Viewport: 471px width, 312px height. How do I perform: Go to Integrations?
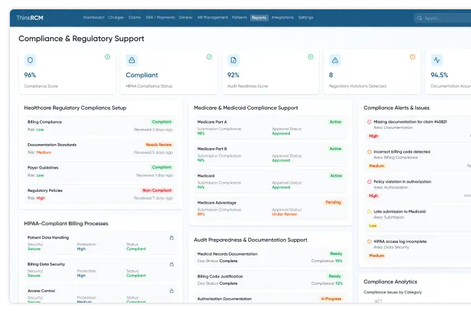283,17
